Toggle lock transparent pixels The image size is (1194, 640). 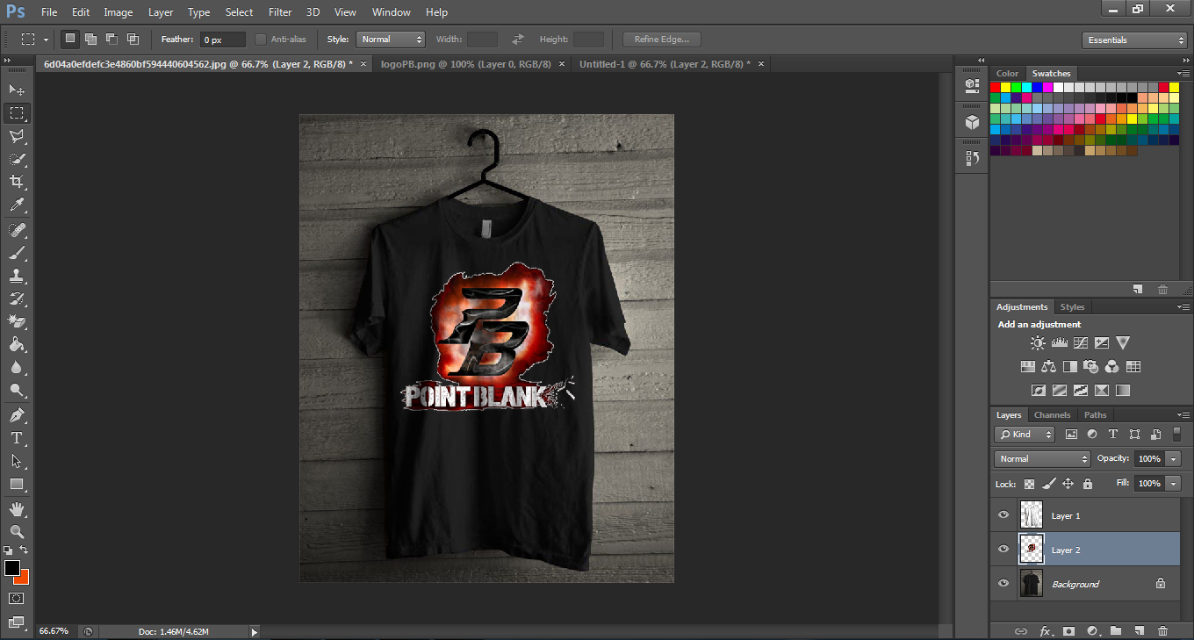coord(1029,484)
